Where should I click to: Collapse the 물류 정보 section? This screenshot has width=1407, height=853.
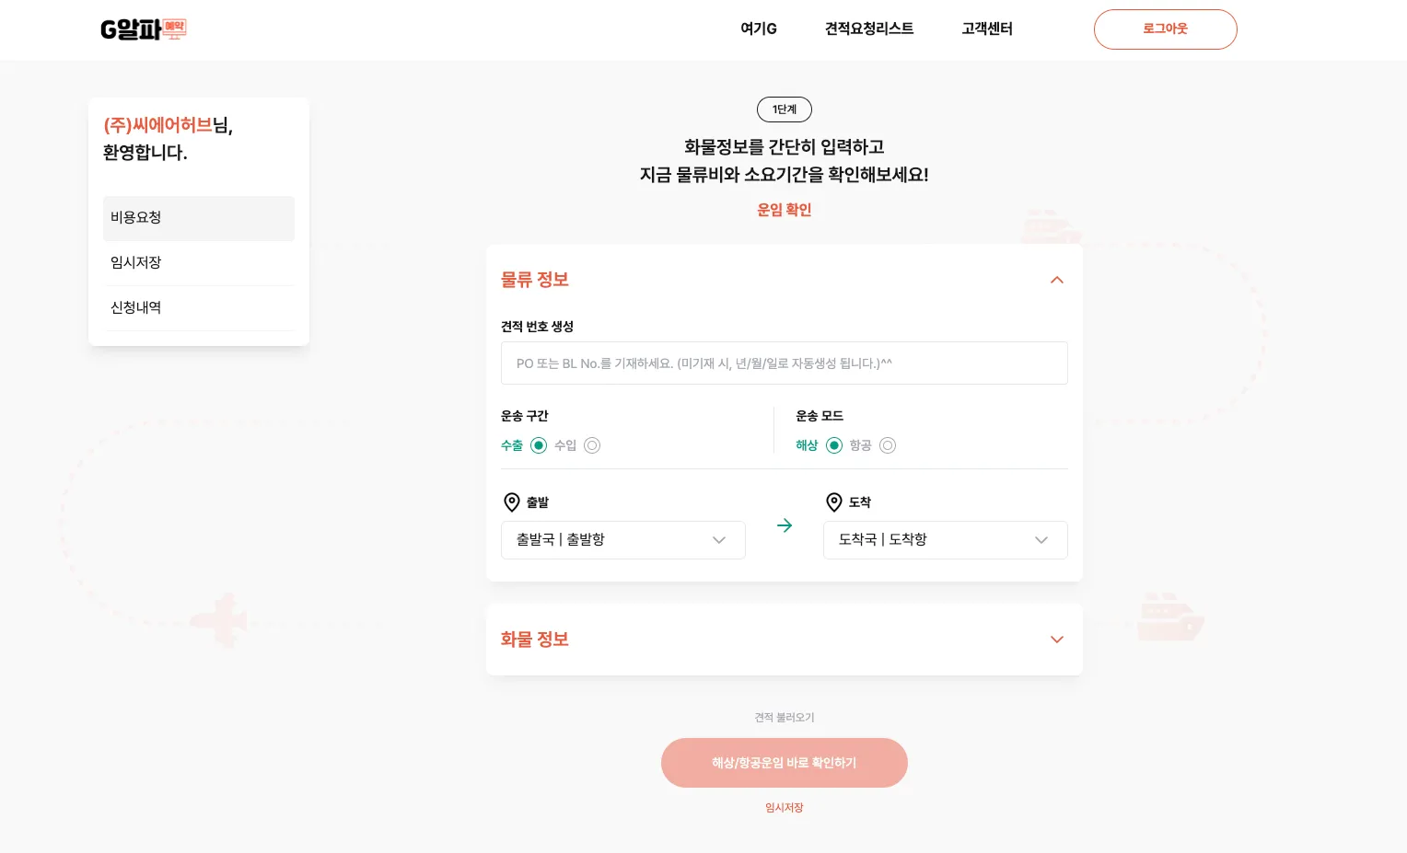click(1057, 280)
